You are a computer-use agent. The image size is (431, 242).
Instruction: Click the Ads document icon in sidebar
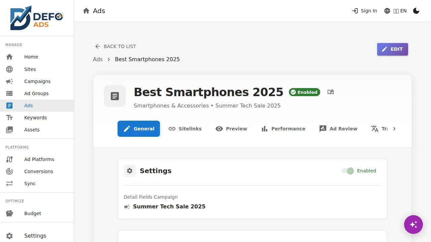tap(9, 106)
